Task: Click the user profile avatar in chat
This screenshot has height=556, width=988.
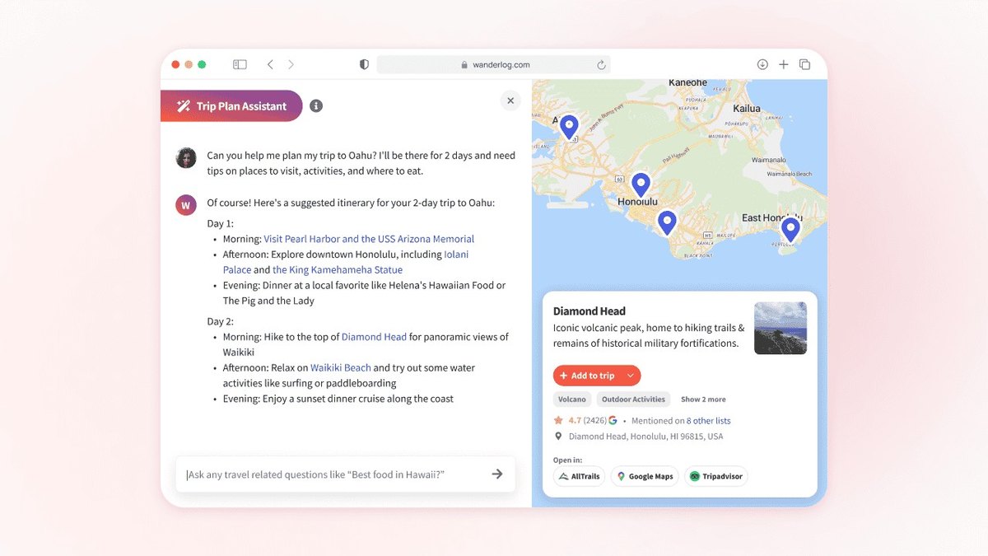Action: coord(186,157)
